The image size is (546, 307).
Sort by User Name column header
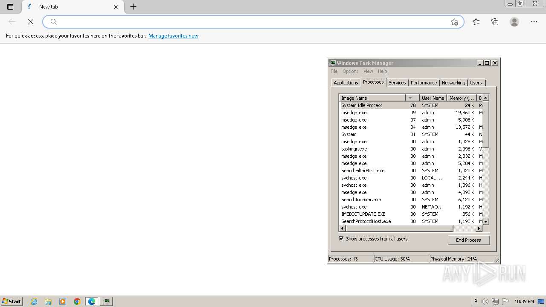433,98
